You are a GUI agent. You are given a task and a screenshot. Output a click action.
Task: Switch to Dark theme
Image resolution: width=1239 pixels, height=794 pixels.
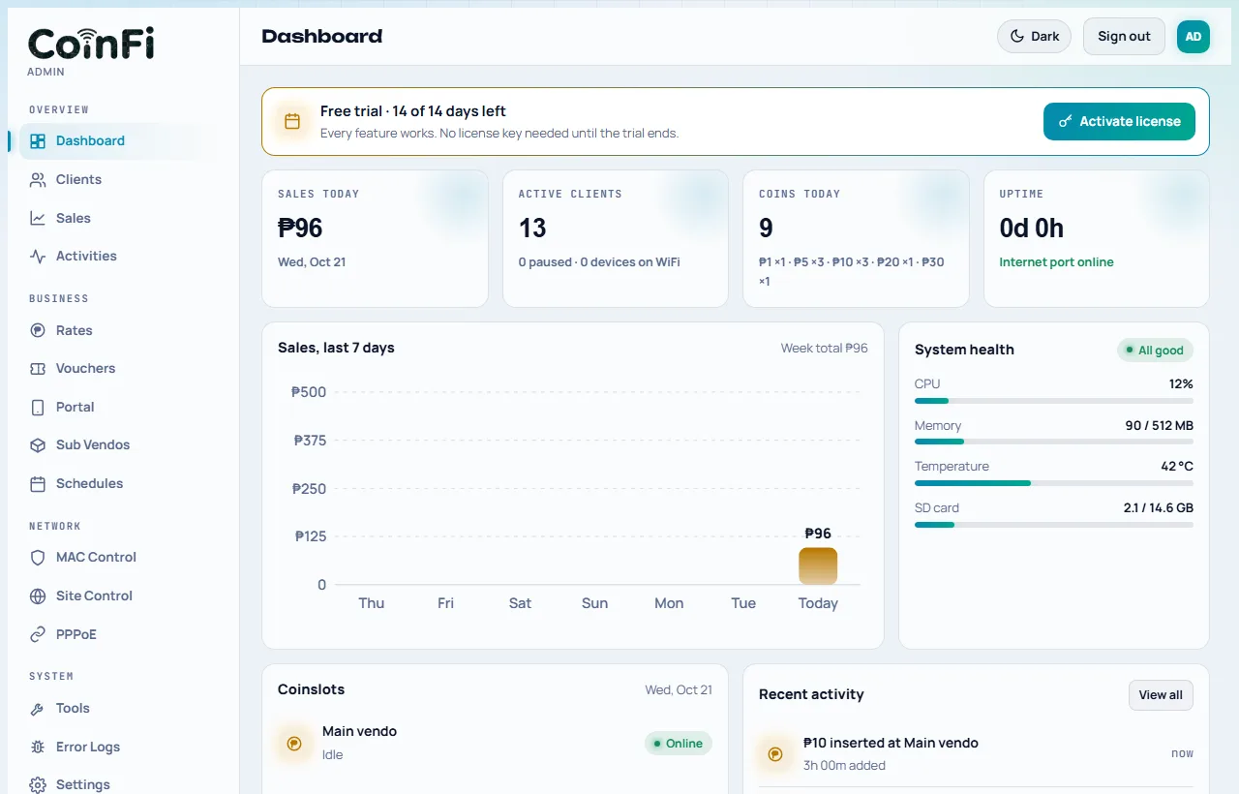point(1034,37)
